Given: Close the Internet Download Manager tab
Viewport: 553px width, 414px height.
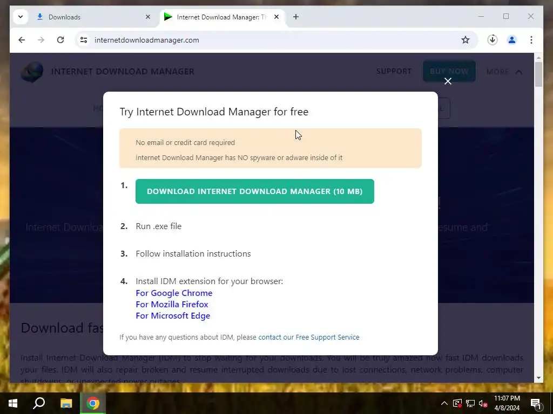Looking at the screenshot, I should 276,17.
